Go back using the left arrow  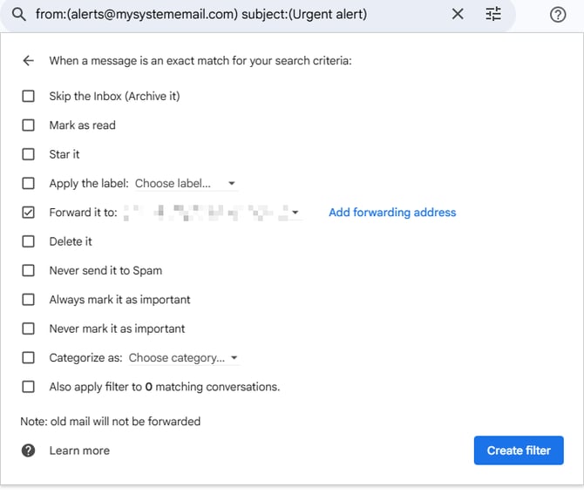(x=28, y=61)
